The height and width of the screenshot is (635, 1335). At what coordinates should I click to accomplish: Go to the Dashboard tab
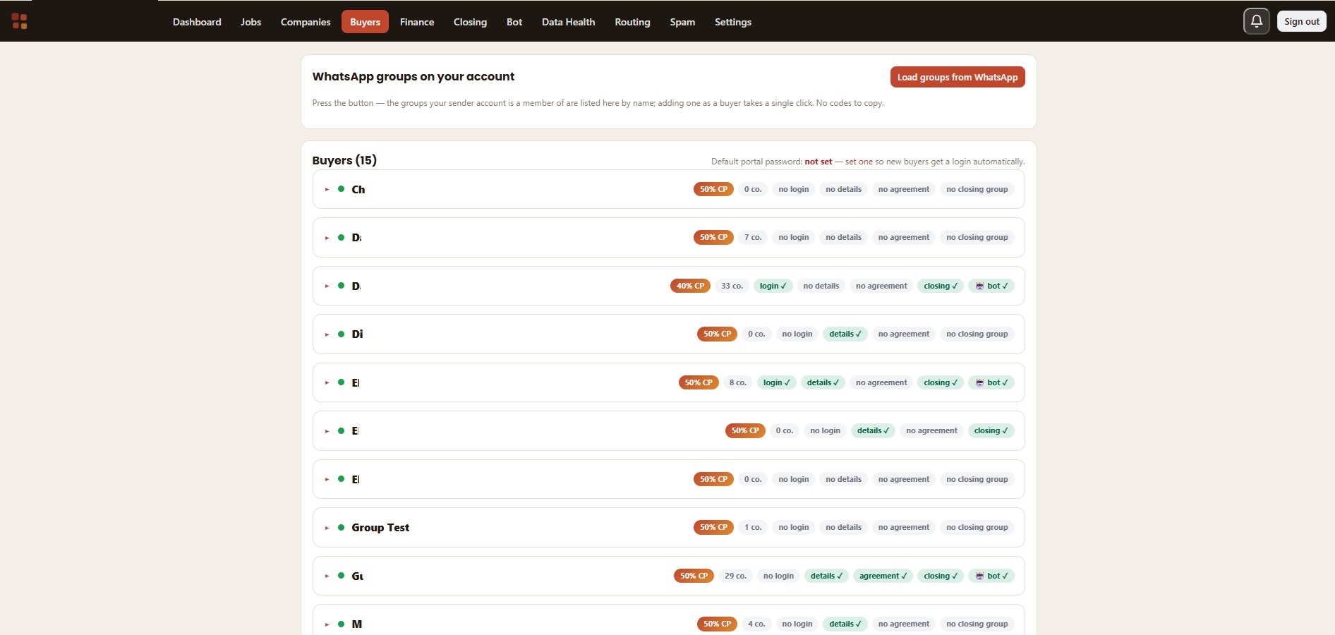[197, 22]
